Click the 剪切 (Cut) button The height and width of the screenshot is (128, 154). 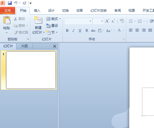pos(19,19)
